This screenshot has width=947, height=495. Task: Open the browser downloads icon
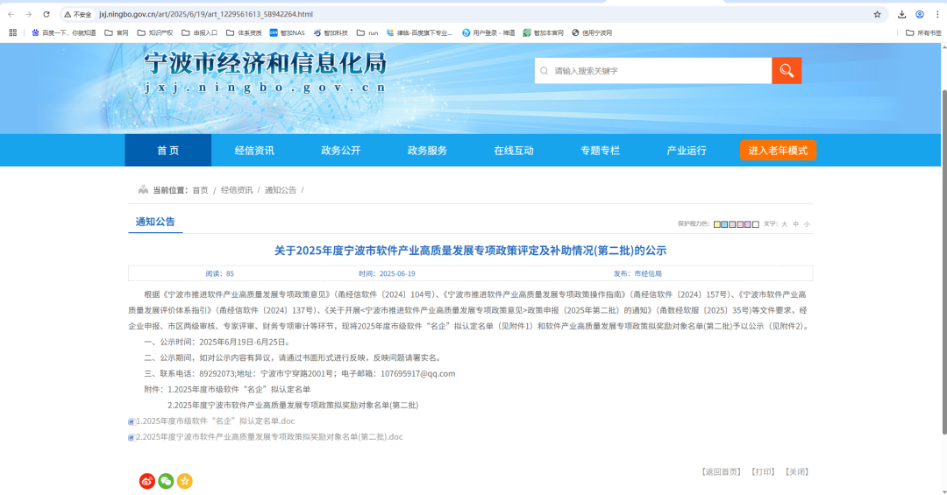(901, 14)
